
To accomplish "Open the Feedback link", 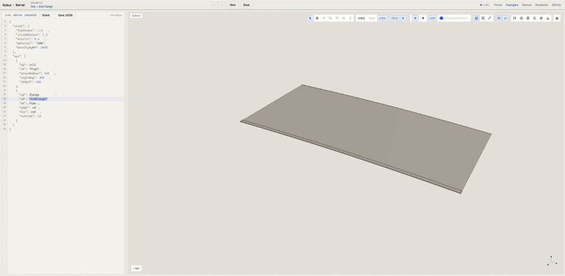I will coord(542,5).
